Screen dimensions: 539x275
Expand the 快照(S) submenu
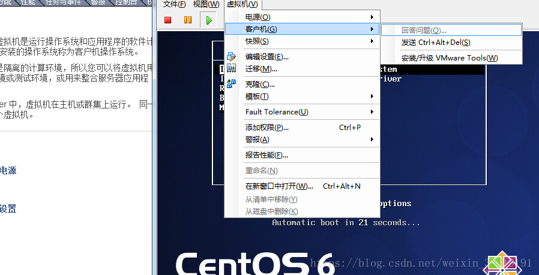(x=302, y=41)
